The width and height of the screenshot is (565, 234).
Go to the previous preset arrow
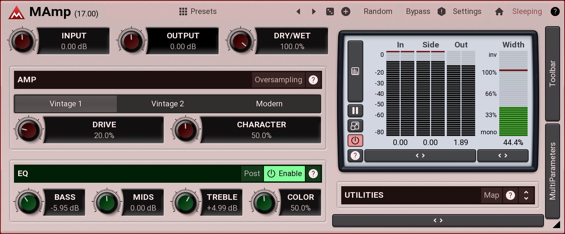[298, 12]
